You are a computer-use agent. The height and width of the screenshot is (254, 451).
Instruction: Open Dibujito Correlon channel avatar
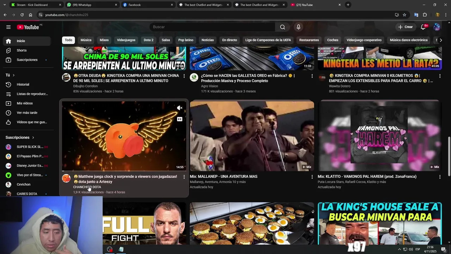pyautogui.click(x=66, y=77)
